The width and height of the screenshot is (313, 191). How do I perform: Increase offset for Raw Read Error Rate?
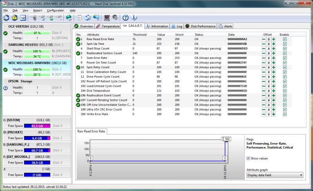pyautogui.click(x=273, y=39)
